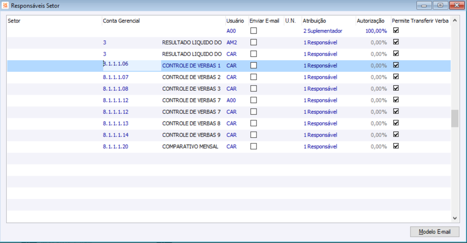Uncheck Permite Transferir Verba for the 2 Suplementador row
The image size is (467, 243).
pyautogui.click(x=396, y=30)
